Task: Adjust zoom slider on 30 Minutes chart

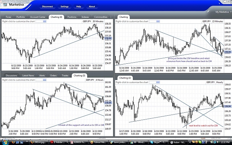Action: pyautogui.click(x=41, y=22)
